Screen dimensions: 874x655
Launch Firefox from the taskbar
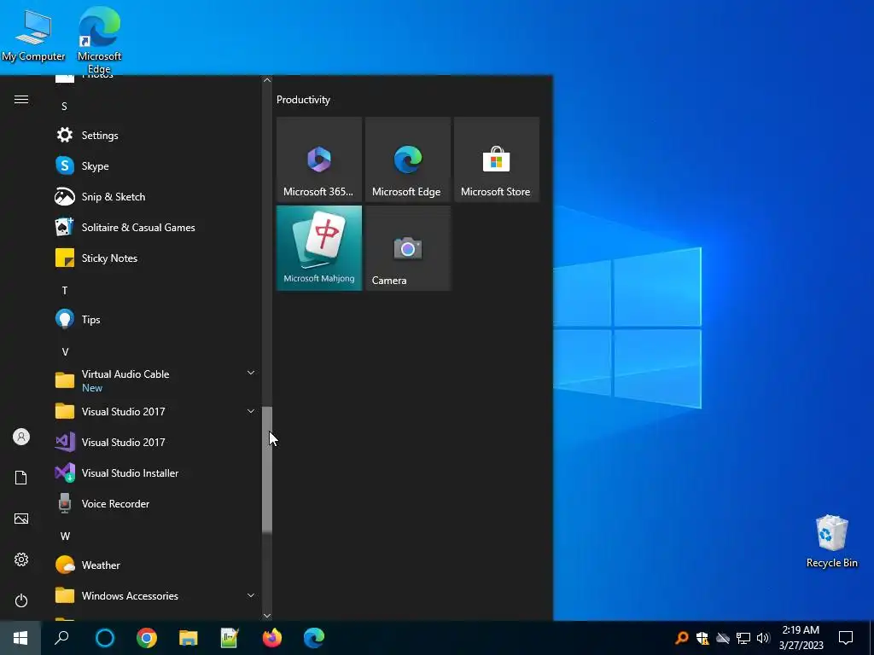[272, 638]
